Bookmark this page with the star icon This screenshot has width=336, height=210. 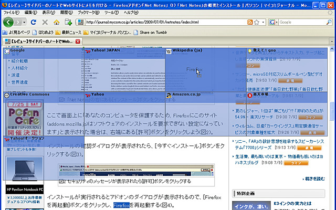[257, 22]
